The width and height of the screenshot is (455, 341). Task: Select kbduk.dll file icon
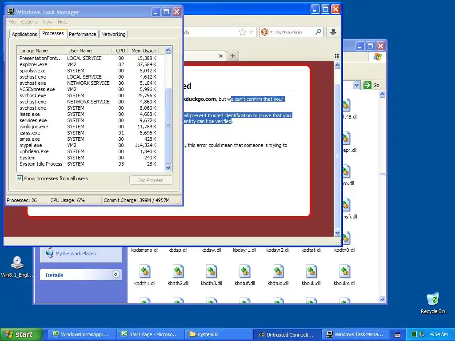click(311, 271)
